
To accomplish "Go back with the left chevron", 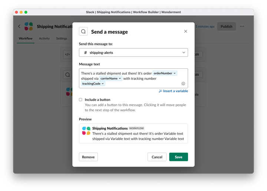I will tap(19, 26).
